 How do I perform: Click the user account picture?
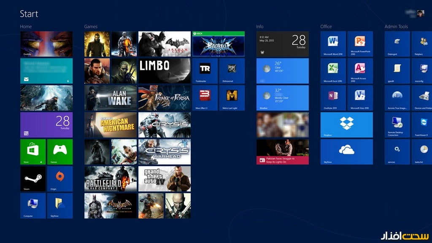tap(421, 13)
